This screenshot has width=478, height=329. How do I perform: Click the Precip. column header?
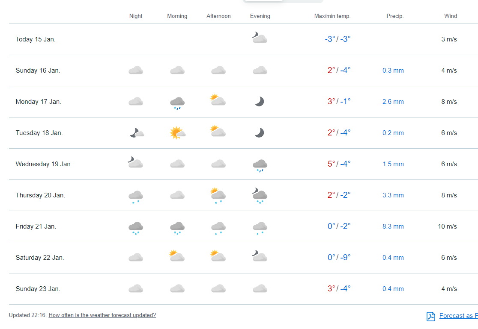tap(395, 16)
